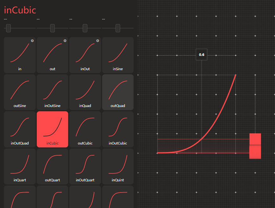The height and width of the screenshot is (208, 275).
Task: Choose the inQuart easing card
Action: (x=20, y=166)
